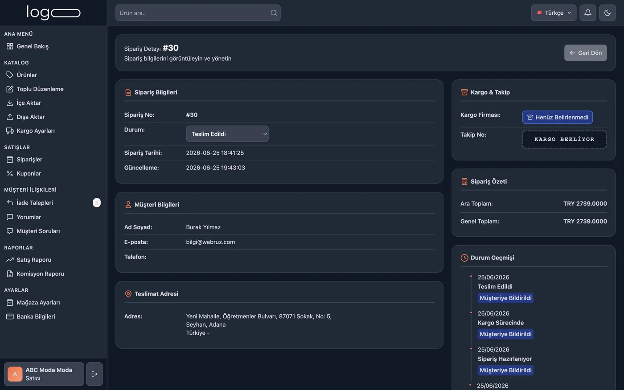Click the Kargo Ayarları truck icon
The image size is (624, 390).
[10, 131]
